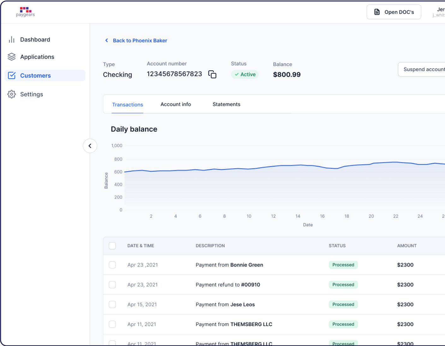The width and height of the screenshot is (445, 346).
Task: Click the paygears logo
Action: tap(26, 12)
